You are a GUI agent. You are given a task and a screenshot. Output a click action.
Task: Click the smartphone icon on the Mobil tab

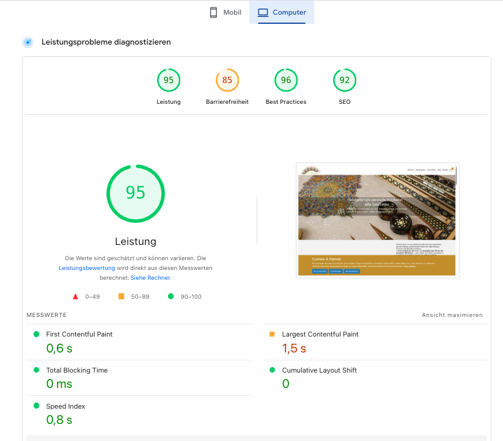tap(213, 12)
